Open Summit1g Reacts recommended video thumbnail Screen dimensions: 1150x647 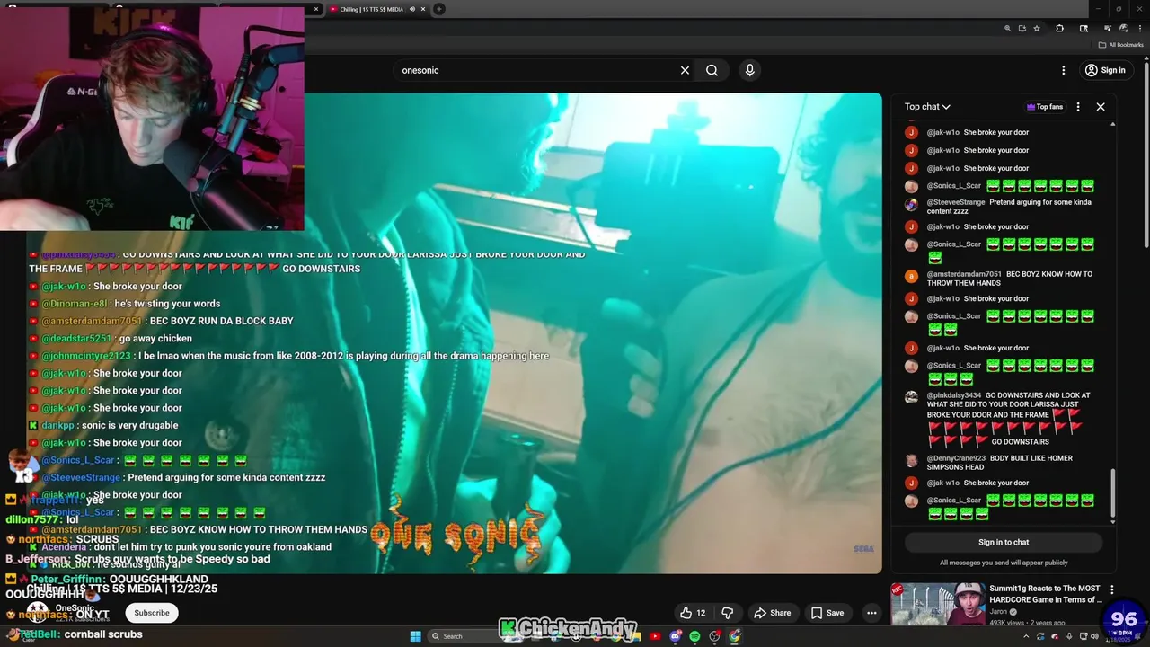[x=937, y=605]
